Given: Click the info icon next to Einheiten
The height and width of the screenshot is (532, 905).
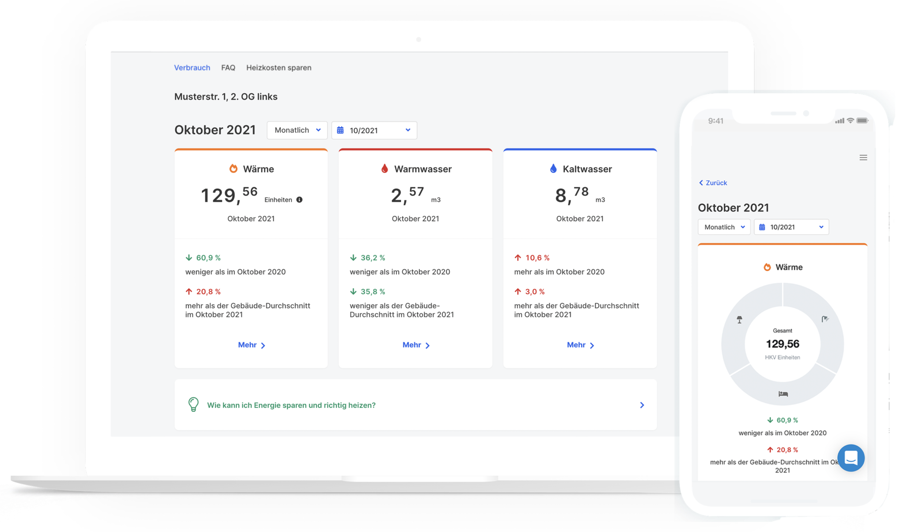Looking at the screenshot, I should click(x=300, y=199).
